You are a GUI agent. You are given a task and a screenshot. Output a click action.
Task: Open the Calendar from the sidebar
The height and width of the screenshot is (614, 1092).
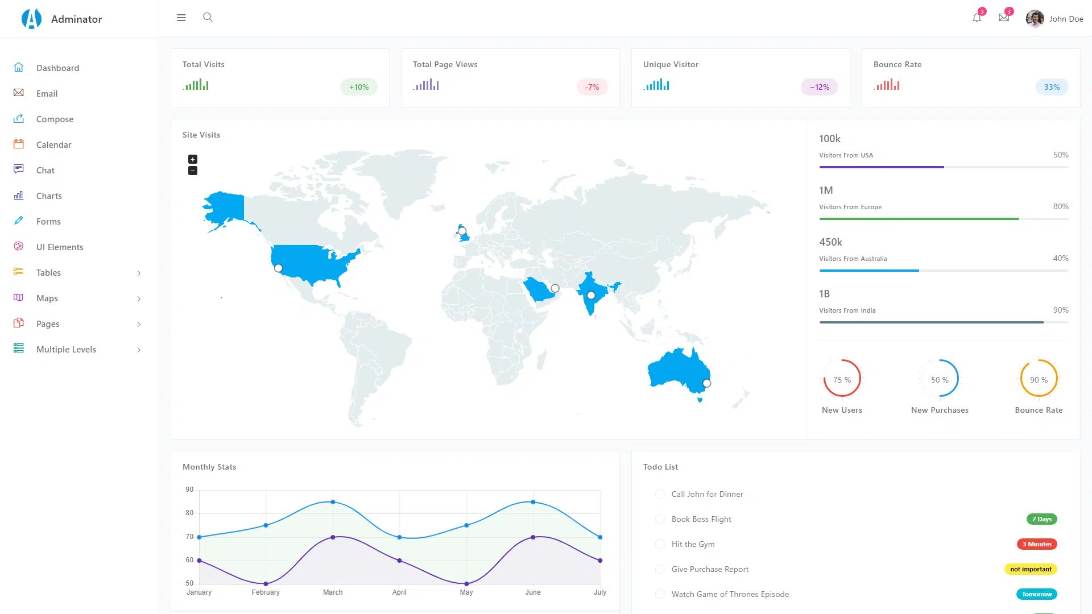click(53, 144)
